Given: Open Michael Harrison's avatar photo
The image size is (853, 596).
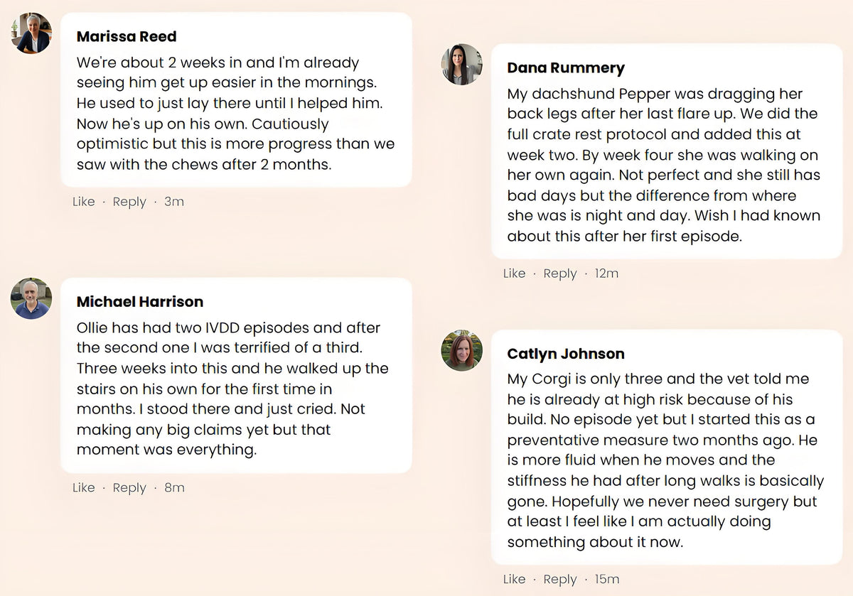Looking at the screenshot, I should coord(31,298).
